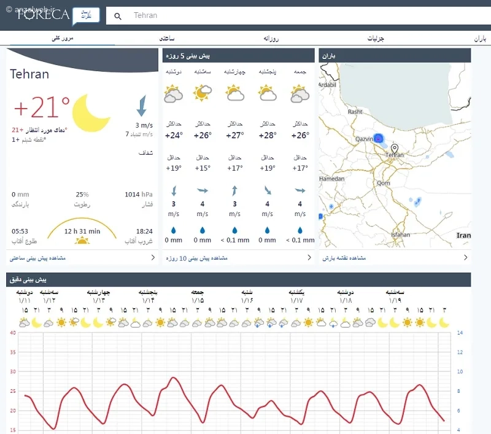This screenshot has height=434, width=491.
Task: Click wind arrow in the +28° day column
Action: pyautogui.click(x=268, y=190)
